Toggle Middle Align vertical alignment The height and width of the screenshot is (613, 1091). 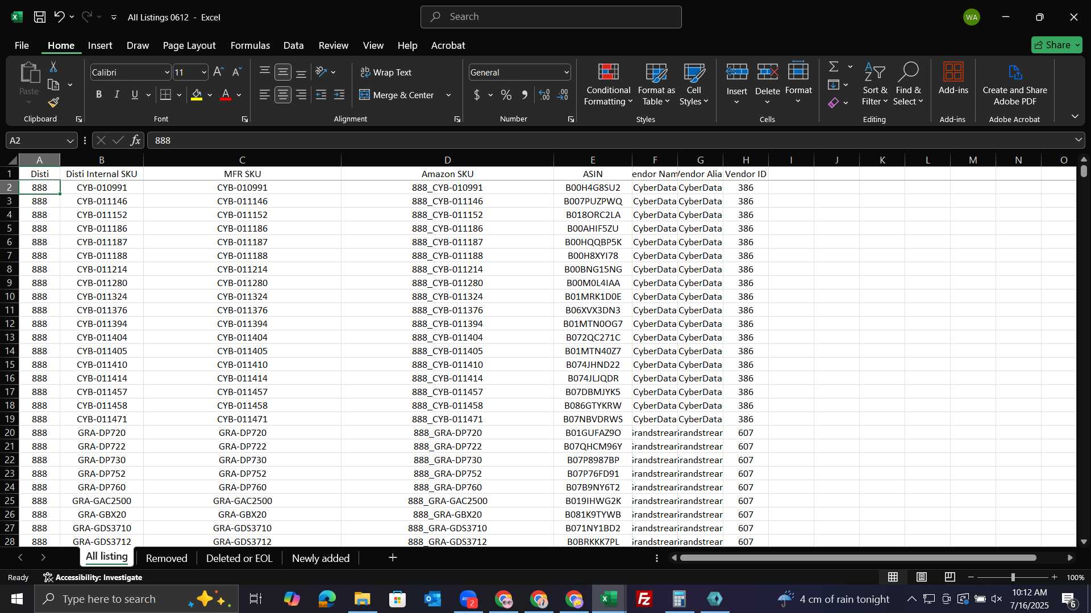(283, 72)
